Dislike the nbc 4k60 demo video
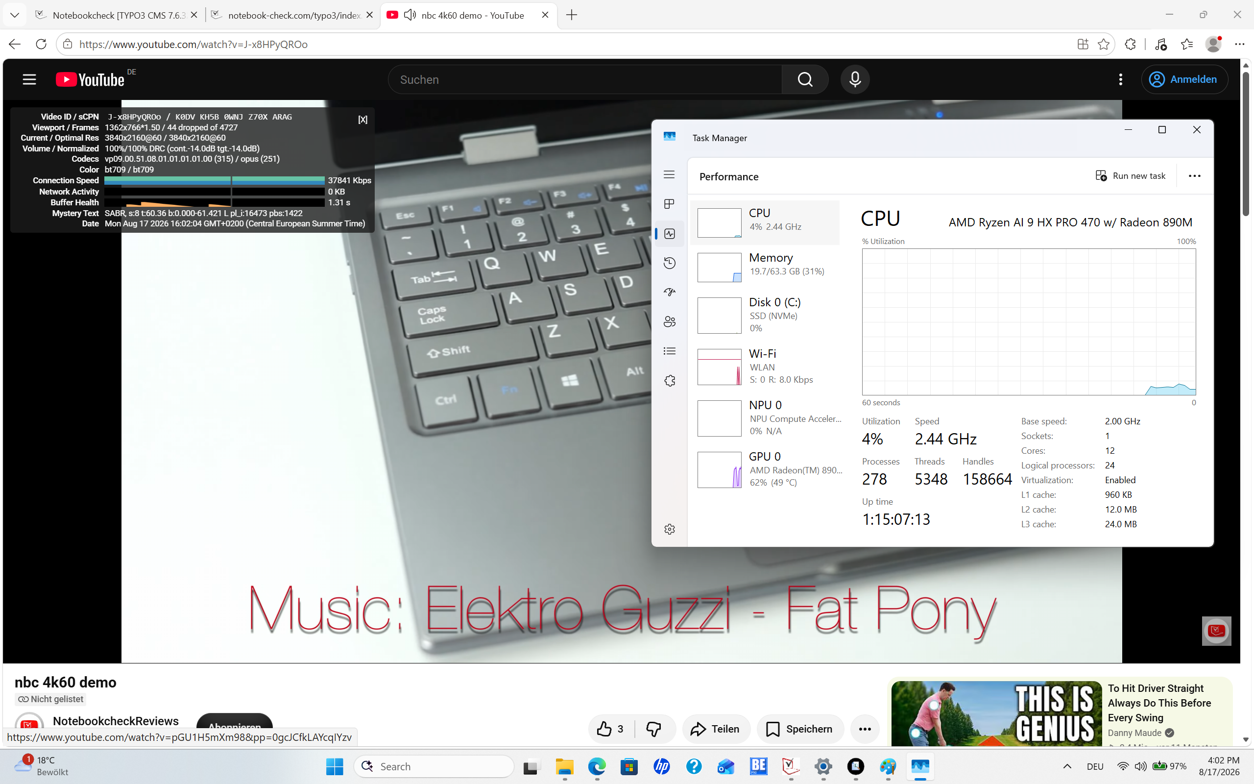This screenshot has width=1254, height=784. (654, 729)
